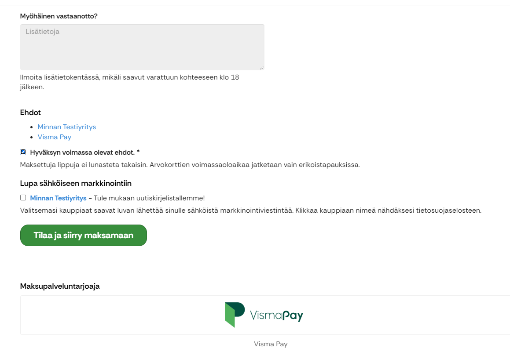Viewport: 510px width, 363px height.
Task: Click the 'Myöhäinen vastaanotto?' field label
Action: click(59, 16)
